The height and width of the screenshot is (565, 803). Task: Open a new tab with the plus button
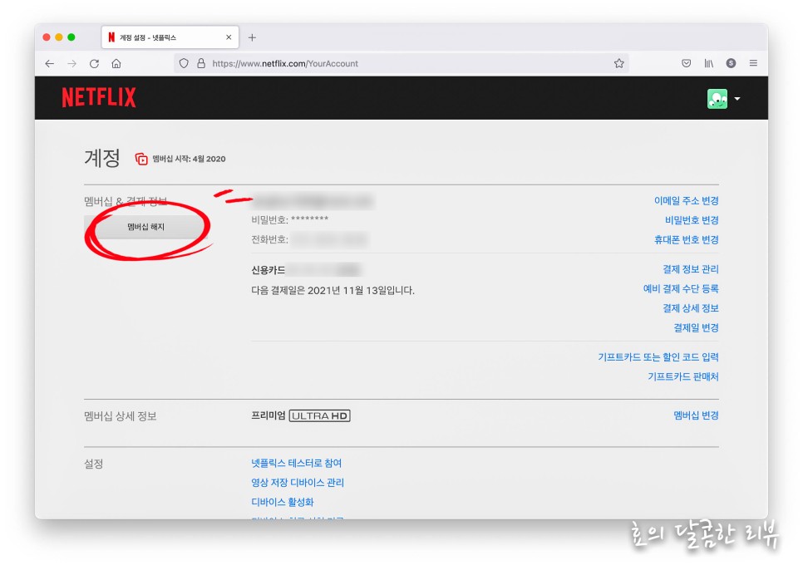(252, 37)
